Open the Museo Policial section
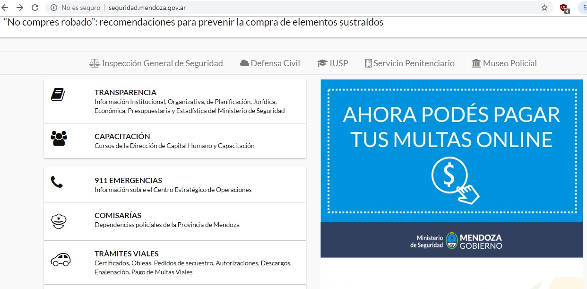This screenshot has width=587, height=289. point(510,63)
